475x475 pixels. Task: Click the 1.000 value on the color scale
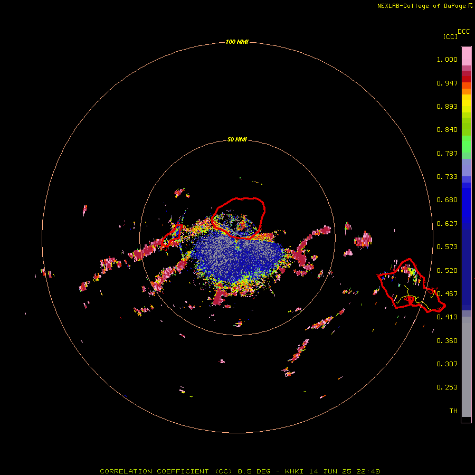[447, 59]
